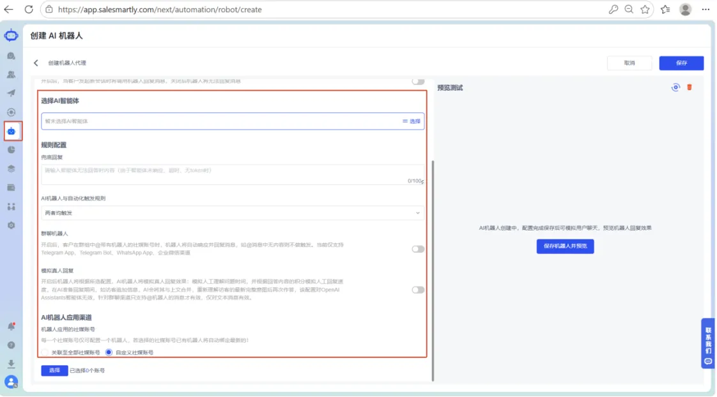Click the AI agent selection input field

point(233,121)
